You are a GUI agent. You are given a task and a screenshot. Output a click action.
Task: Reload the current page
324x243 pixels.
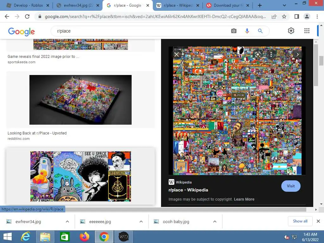pos(27,16)
